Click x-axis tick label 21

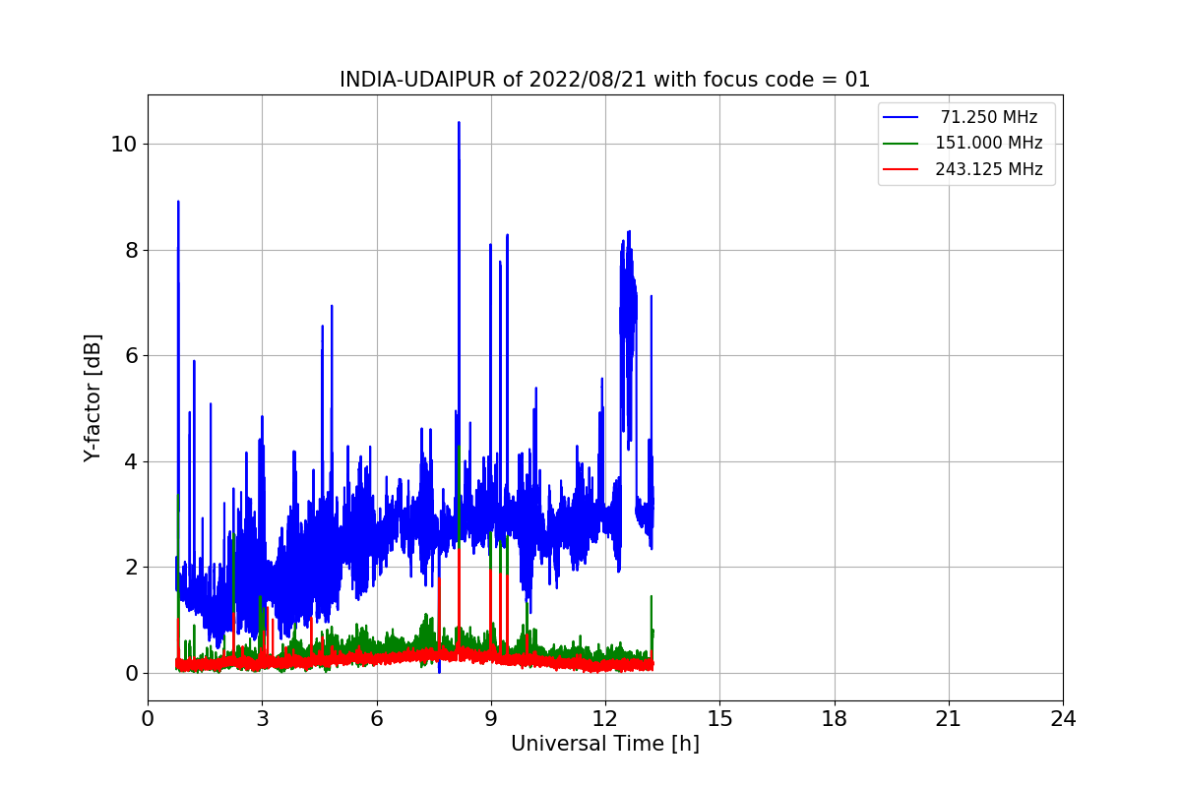point(948,719)
